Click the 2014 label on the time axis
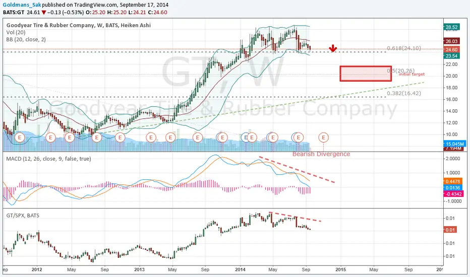The width and height of the screenshot is (470, 277). click(240, 269)
